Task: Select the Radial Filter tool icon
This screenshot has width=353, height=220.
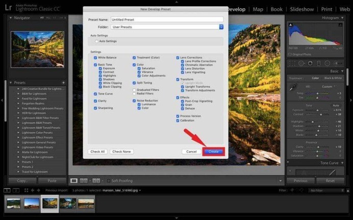Action: point(327,63)
